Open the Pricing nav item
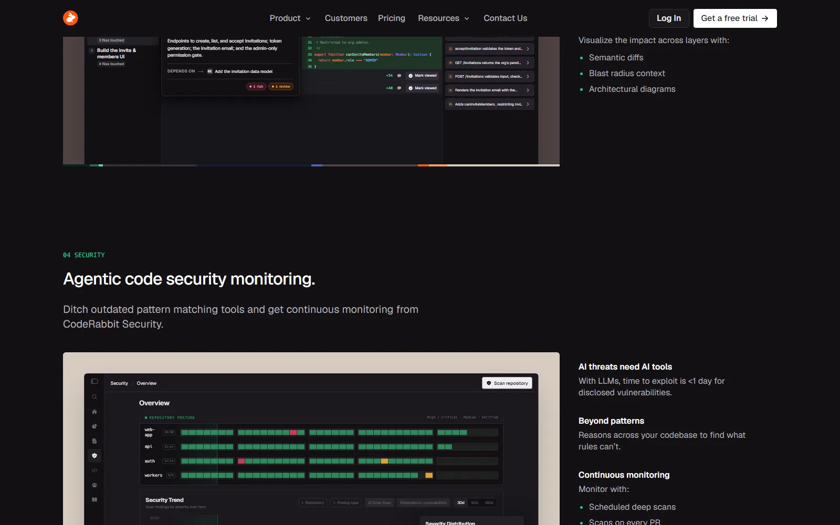The height and width of the screenshot is (525, 840). click(392, 18)
